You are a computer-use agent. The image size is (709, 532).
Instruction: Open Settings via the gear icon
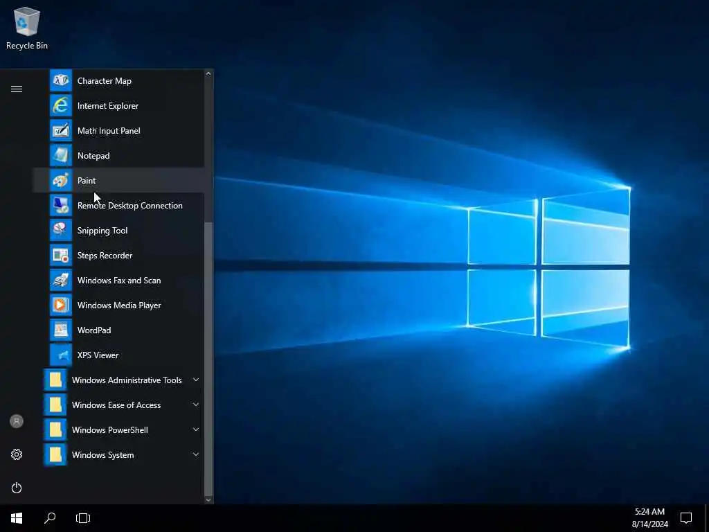pos(17,454)
